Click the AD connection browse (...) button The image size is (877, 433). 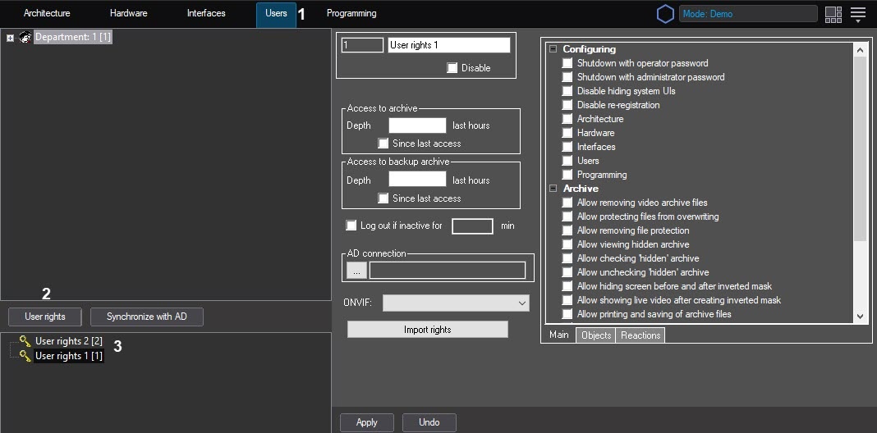[356, 270]
